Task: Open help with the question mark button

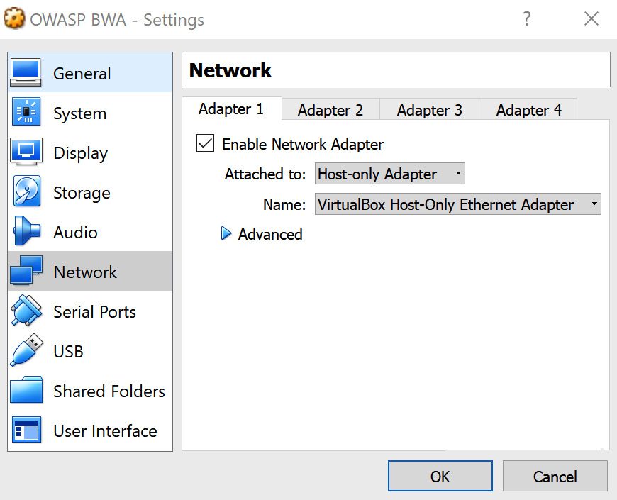Action: pos(526,18)
